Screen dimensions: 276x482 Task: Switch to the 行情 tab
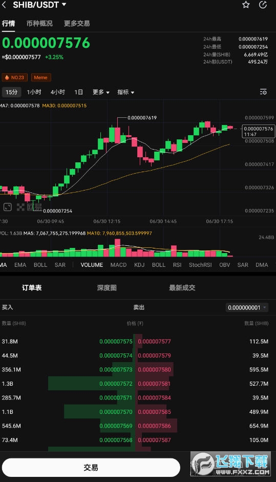tap(8, 24)
